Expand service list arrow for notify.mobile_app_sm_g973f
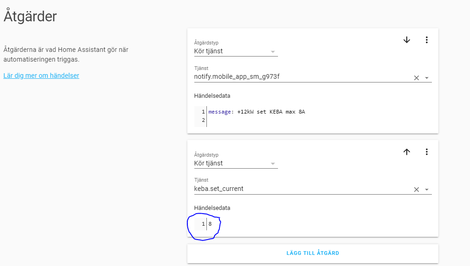Image resolution: width=470 pixels, height=266 pixels. click(427, 78)
